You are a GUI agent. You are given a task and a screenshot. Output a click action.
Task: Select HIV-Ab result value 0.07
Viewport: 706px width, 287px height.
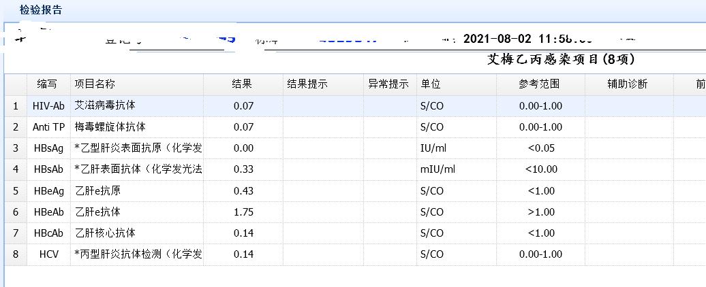243,106
